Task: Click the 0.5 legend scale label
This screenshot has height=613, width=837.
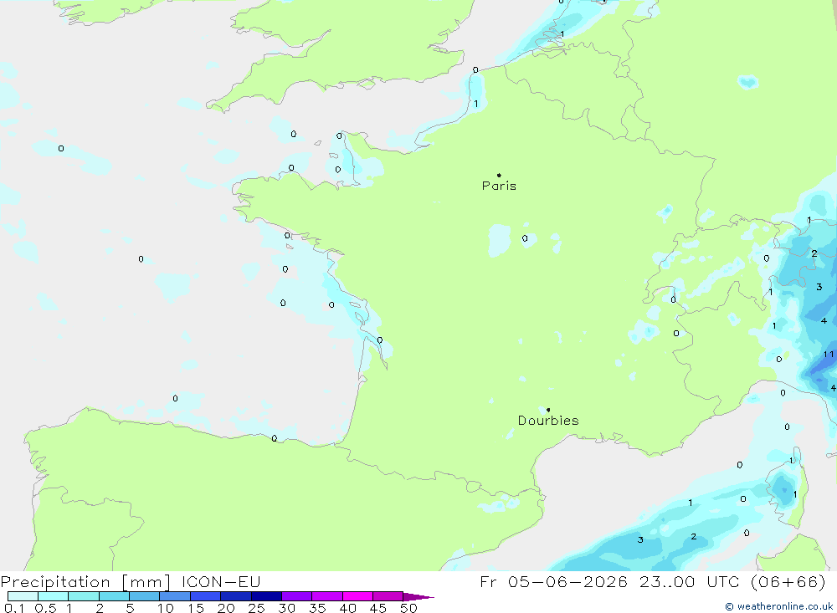Action: (45, 608)
